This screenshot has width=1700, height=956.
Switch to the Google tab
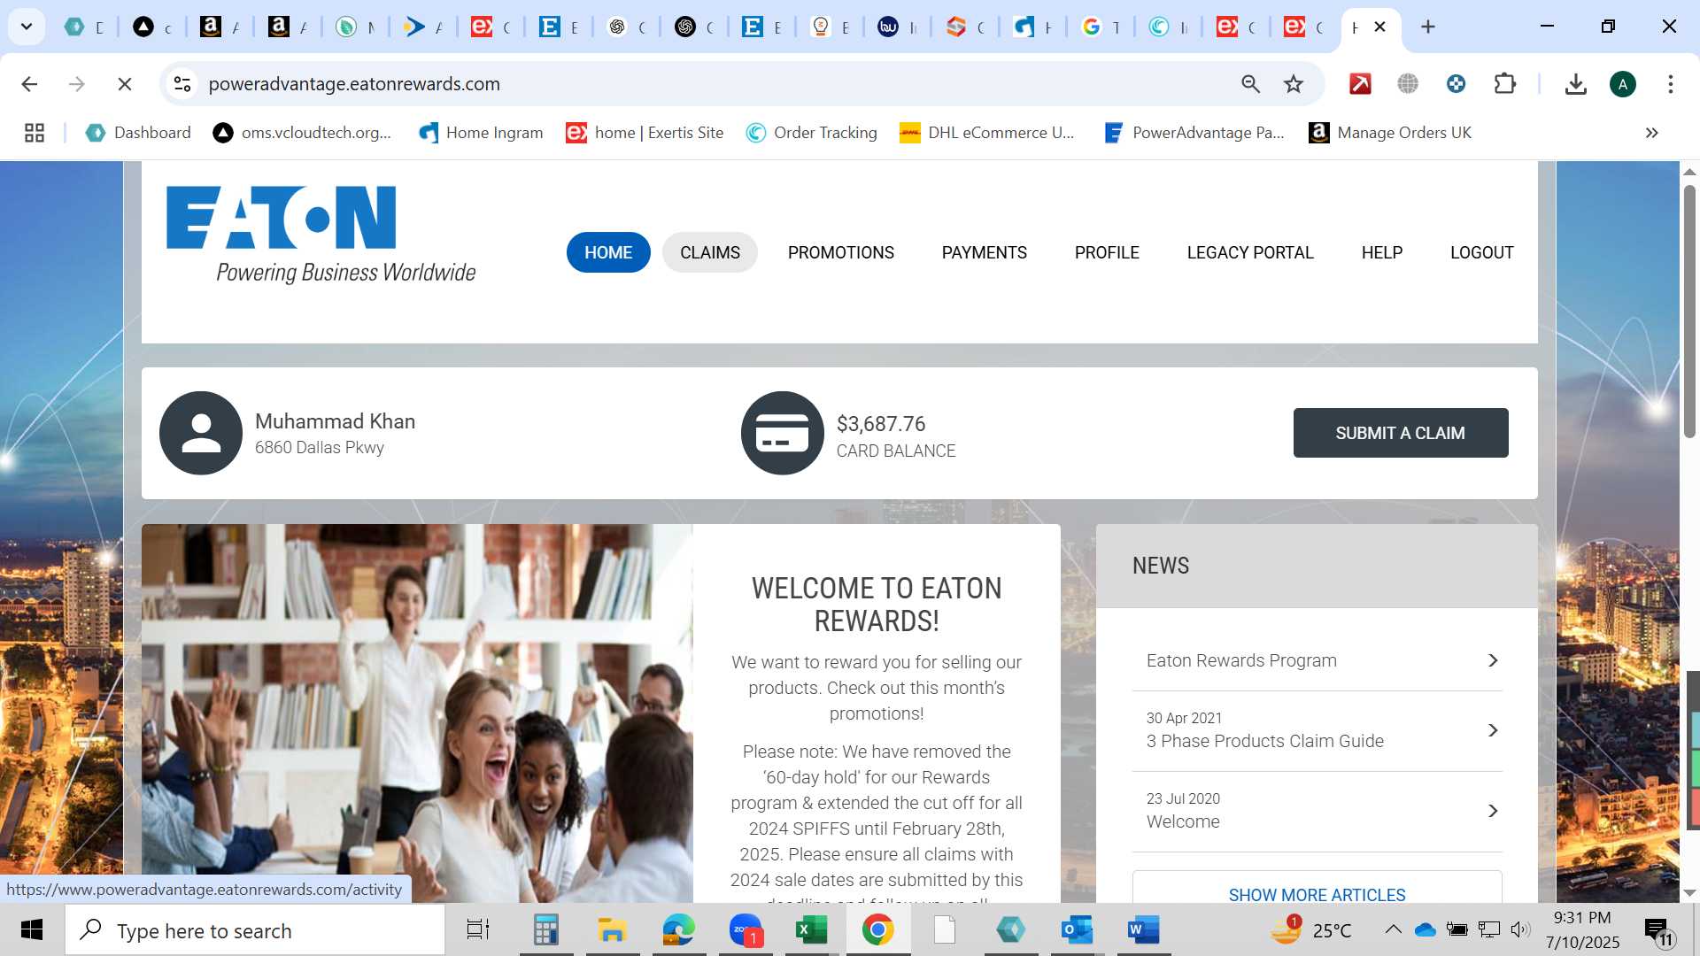pyautogui.click(x=1101, y=27)
